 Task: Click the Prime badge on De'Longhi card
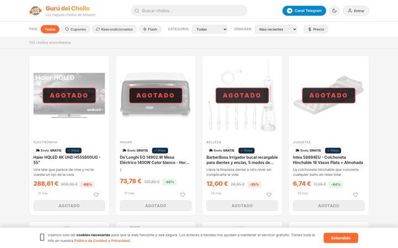click(160, 150)
